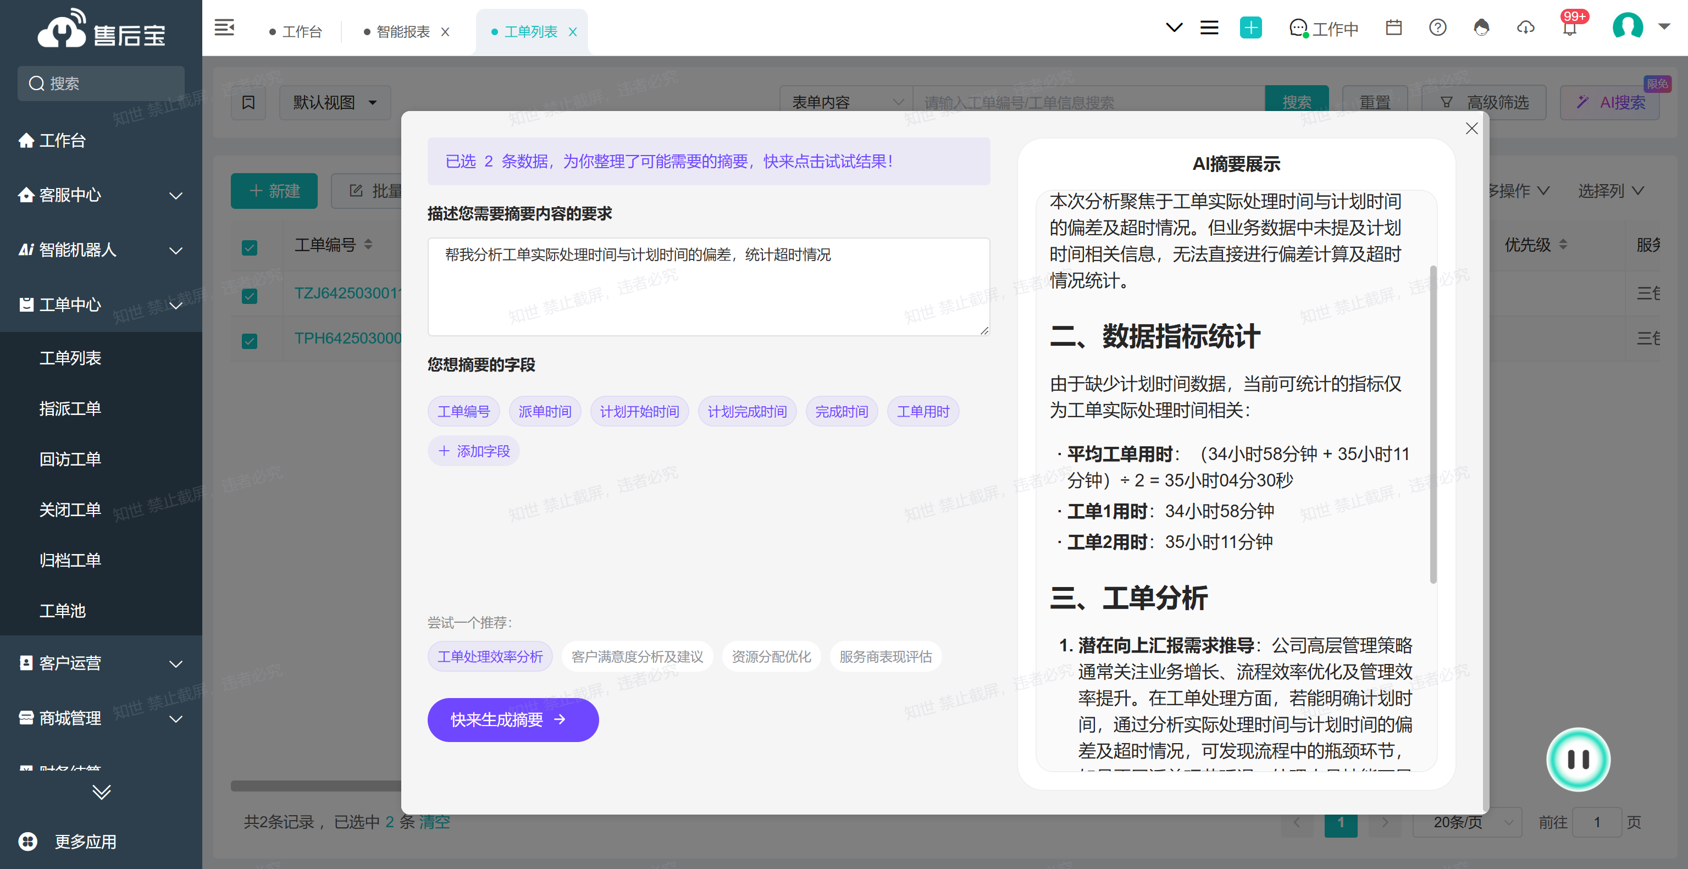Click the 重置 button
This screenshot has width=1688, height=869.
click(1375, 102)
